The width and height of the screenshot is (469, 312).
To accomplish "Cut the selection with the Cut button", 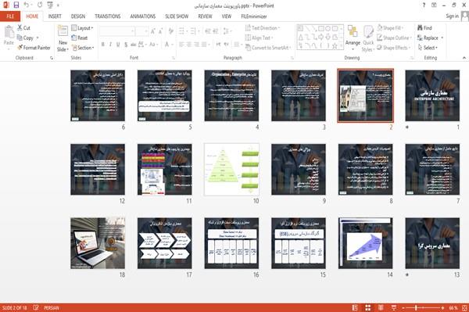I will click(23, 28).
